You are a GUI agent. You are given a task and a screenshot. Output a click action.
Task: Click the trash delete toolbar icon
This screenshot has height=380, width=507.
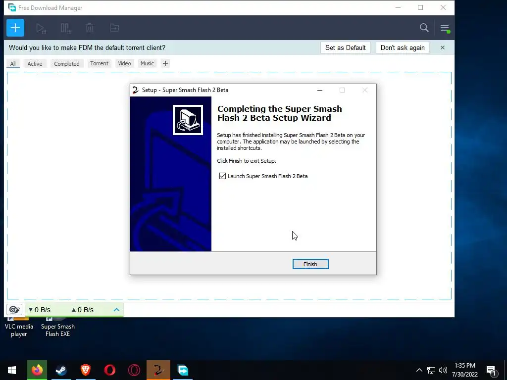(90, 28)
